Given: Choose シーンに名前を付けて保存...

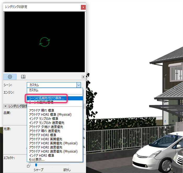Looking at the screenshot, I should tap(55, 98).
